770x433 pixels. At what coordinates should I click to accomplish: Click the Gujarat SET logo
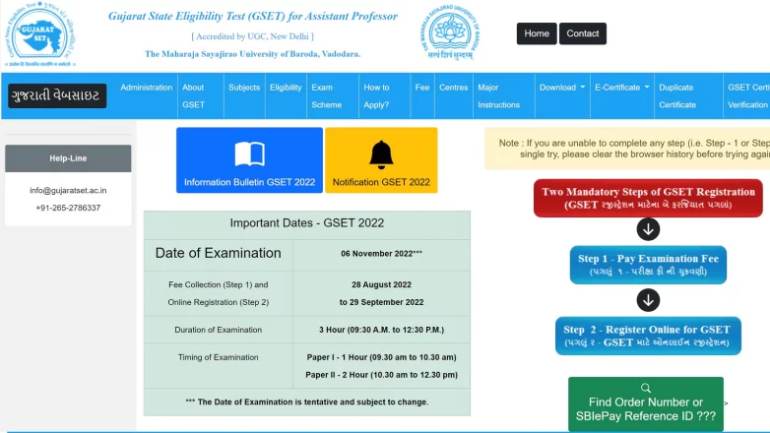[x=39, y=33]
